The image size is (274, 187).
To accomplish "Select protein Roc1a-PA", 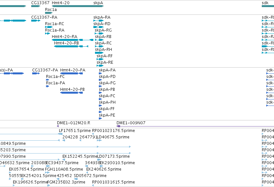I will click(55, 83).
